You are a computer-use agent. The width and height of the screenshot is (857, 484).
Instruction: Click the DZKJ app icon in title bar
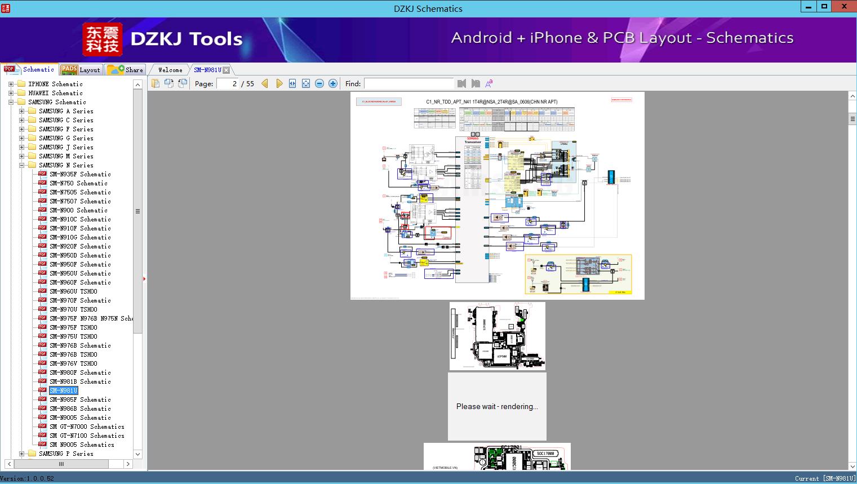pos(6,8)
